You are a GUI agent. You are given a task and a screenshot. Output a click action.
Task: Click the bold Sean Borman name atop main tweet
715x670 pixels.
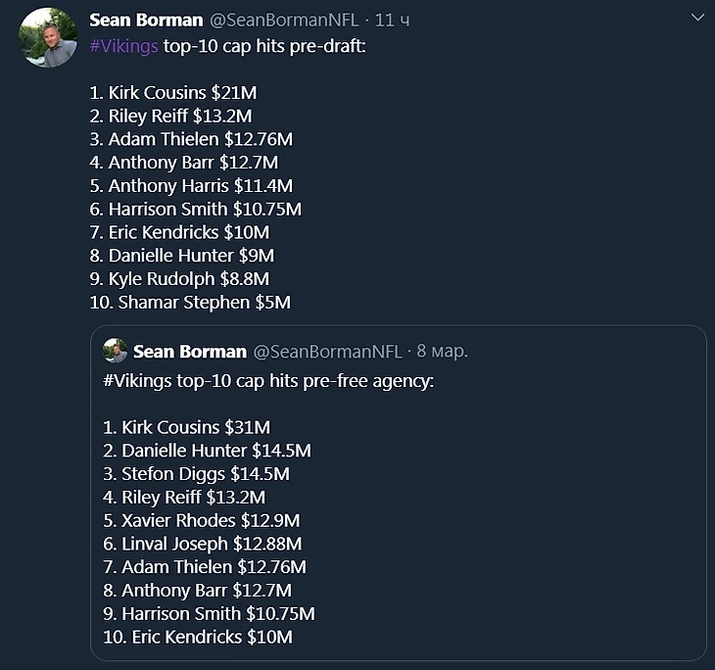pyautogui.click(x=146, y=21)
